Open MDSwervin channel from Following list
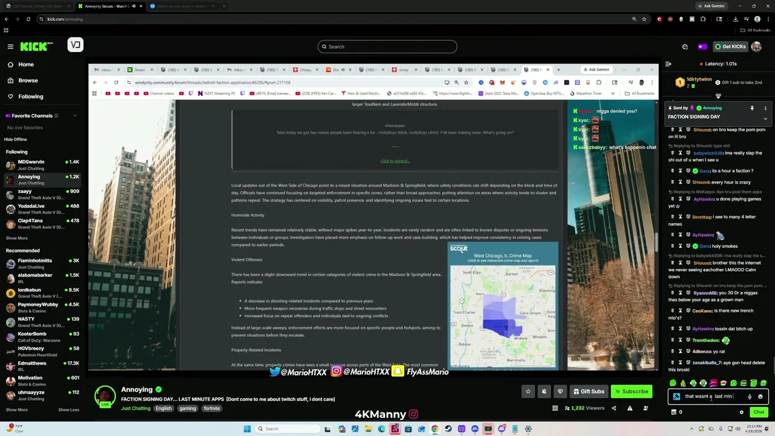Screen dimensions: 775x436 [42, 165]
